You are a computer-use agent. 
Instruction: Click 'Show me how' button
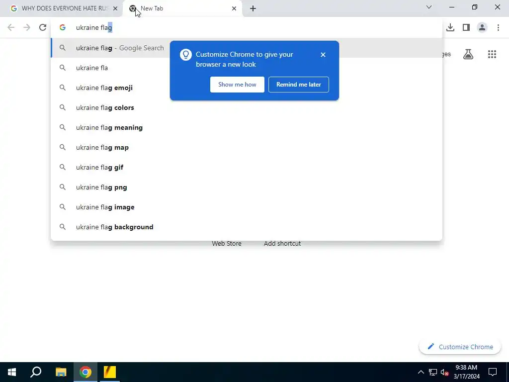tap(237, 85)
